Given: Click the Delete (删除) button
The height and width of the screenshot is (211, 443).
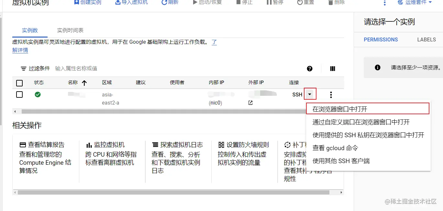Looking at the screenshot, I should (x=336, y=2).
